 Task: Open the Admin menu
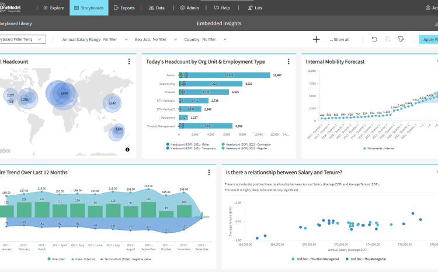click(x=189, y=8)
